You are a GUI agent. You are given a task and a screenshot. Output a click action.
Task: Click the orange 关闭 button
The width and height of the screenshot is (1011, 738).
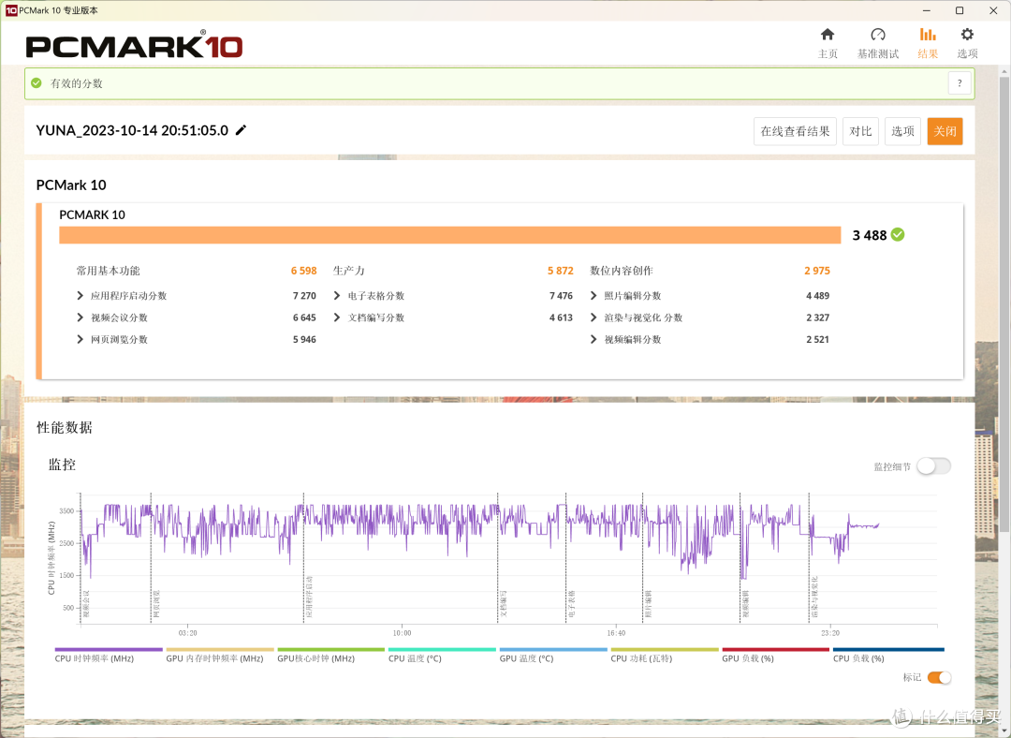[x=945, y=132]
